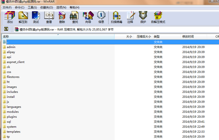This screenshot has width=219, height=140.
Task: Click the archive path text in address bar
Action: pyautogui.click(x=66, y=29)
